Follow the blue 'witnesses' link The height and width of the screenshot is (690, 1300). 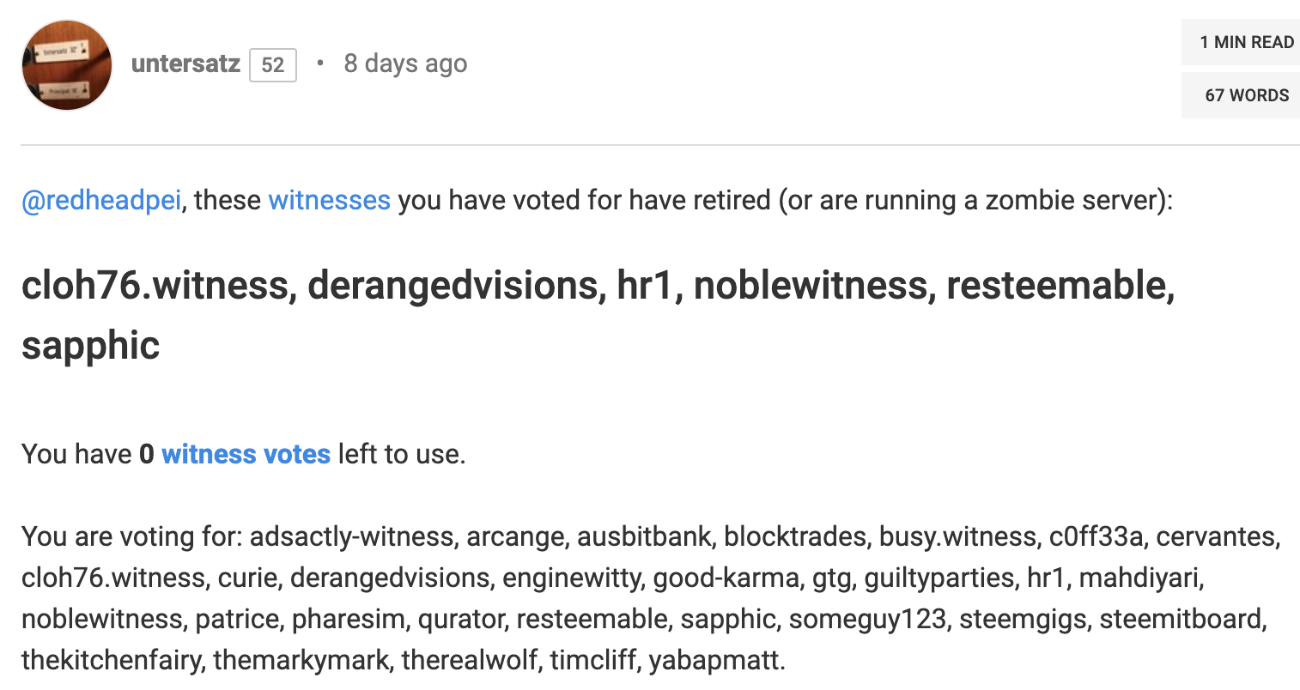[329, 200]
